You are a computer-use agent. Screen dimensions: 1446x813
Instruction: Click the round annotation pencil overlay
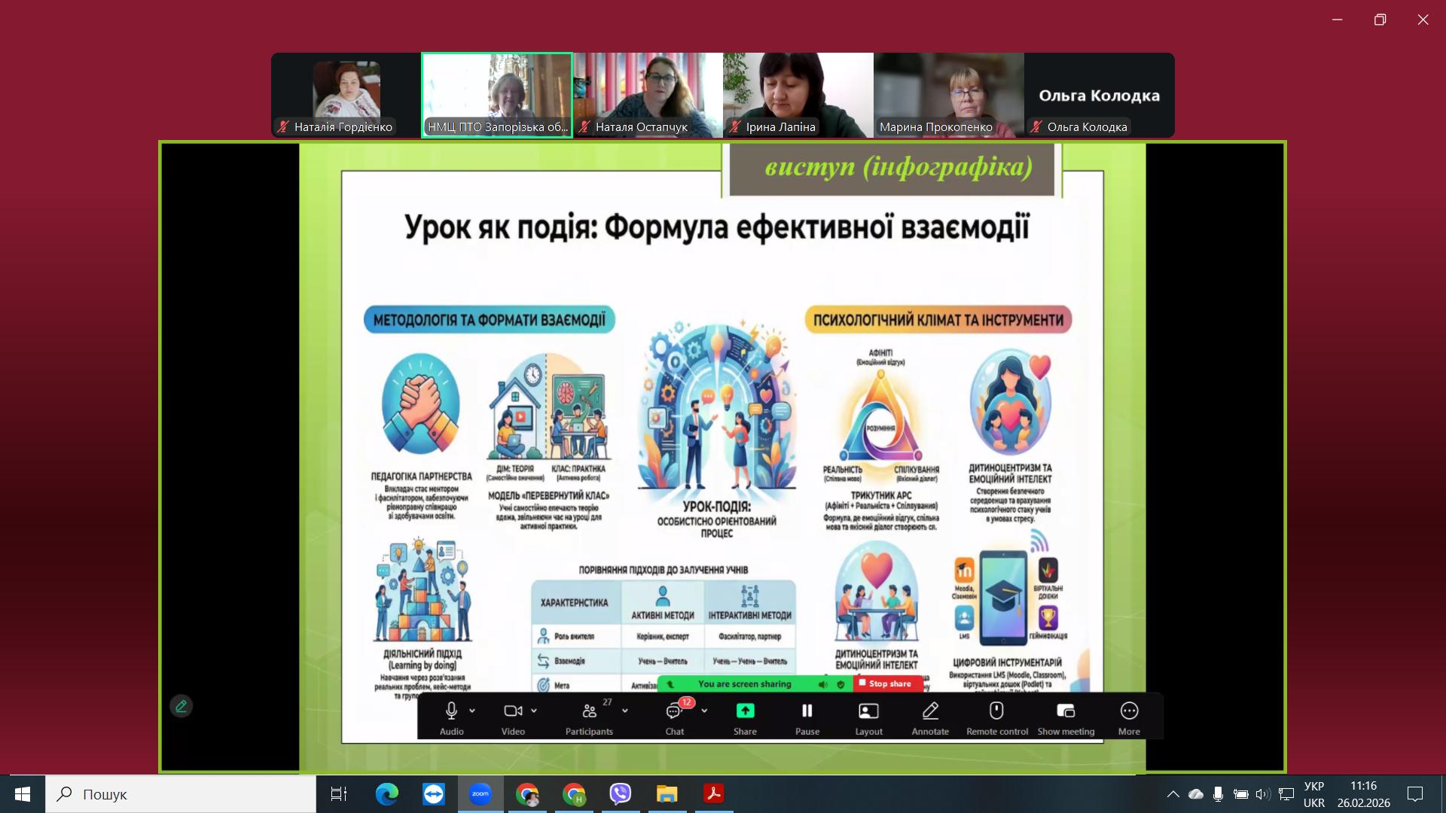[x=181, y=706]
